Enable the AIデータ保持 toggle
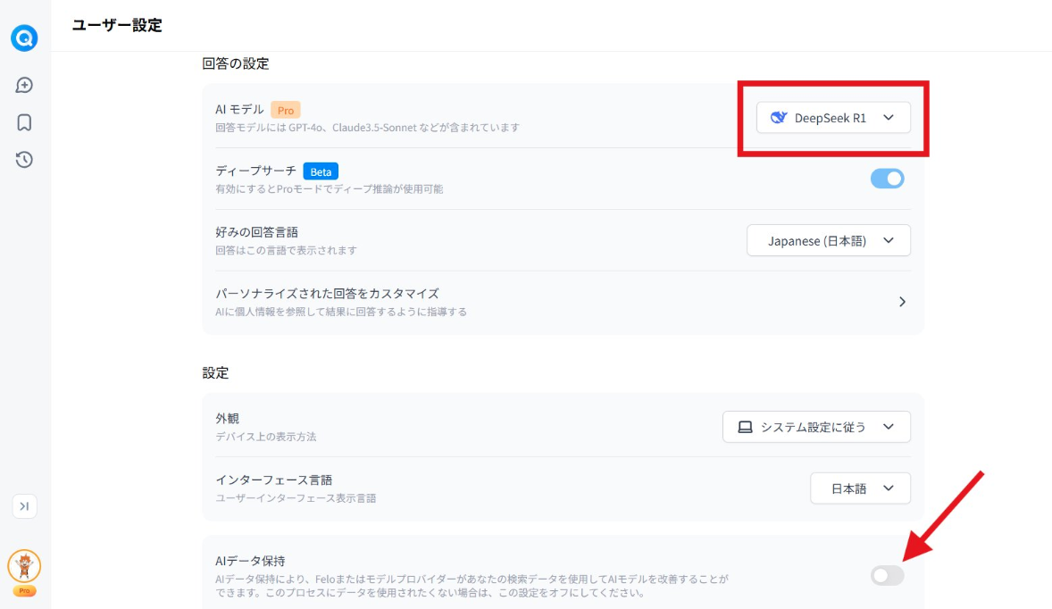This screenshot has height=609, width=1052. 887,575
